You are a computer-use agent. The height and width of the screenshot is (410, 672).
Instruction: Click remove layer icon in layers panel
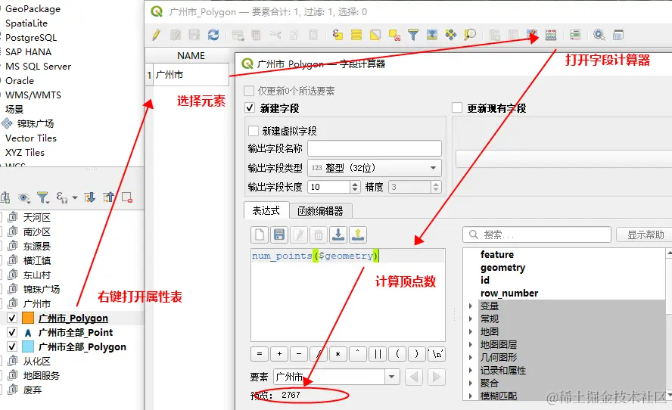[x=127, y=197]
